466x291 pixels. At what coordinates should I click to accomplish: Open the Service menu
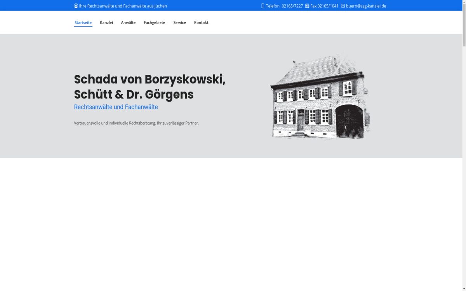[x=179, y=23]
